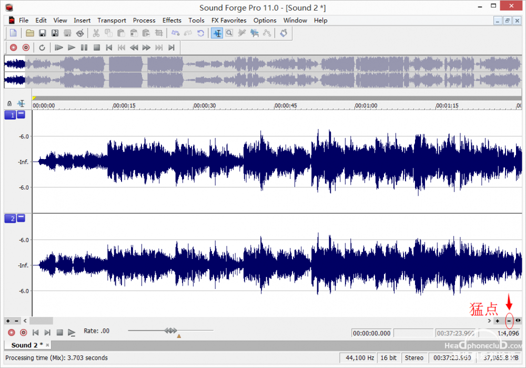Click the time zoom in plus button
The height and width of the screenshot is (368, 526).
[498, 321]
